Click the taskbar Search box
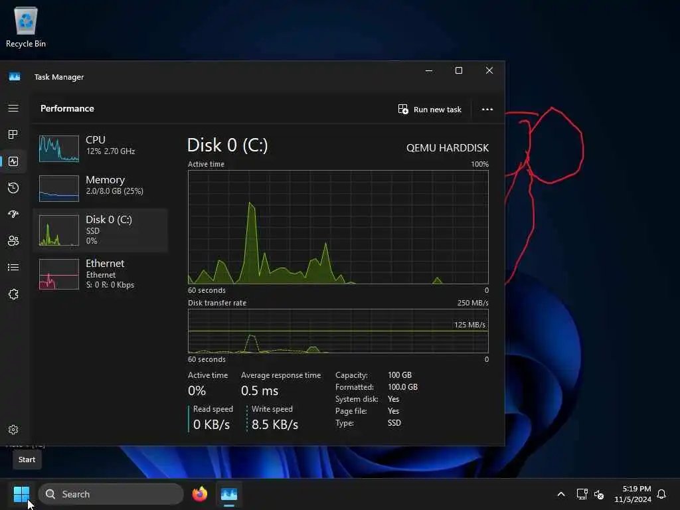 click(111, 494)
